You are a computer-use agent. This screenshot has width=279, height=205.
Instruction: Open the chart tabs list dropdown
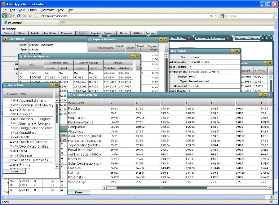(x=271, y=38)
